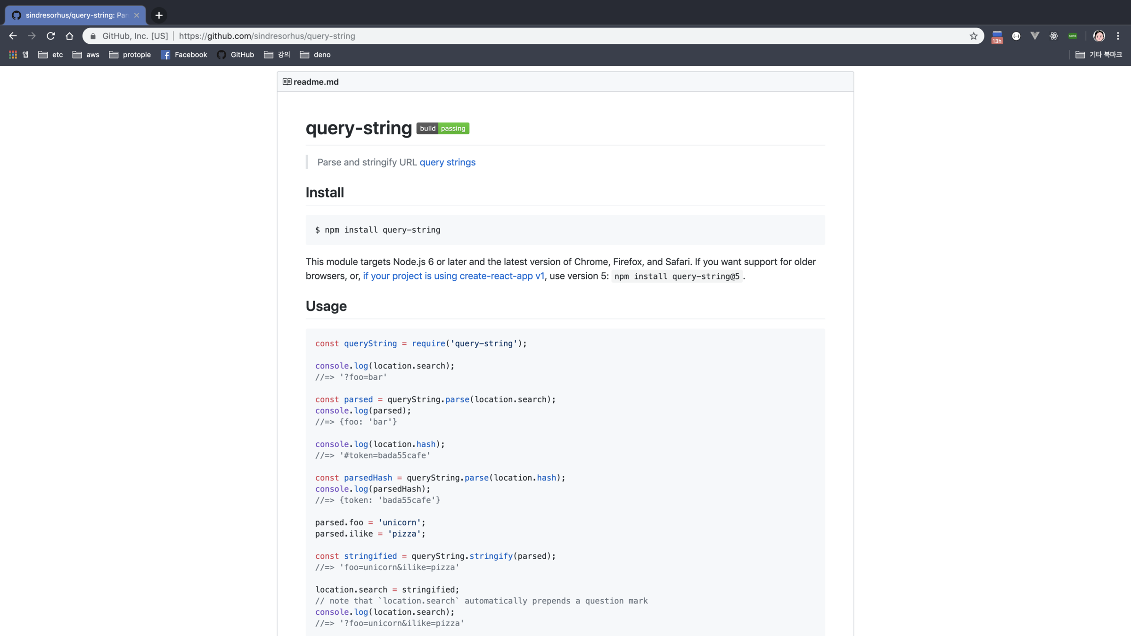Open the 'query strings' link

click(447, 162)
